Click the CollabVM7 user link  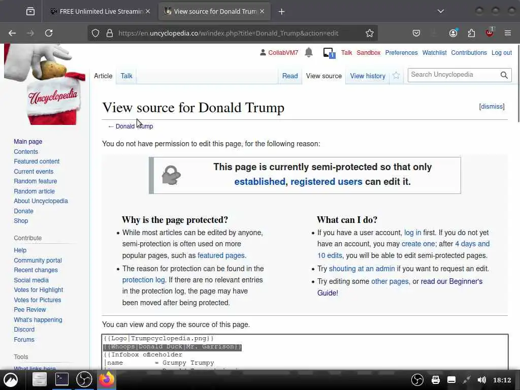[x=283, y=53]
